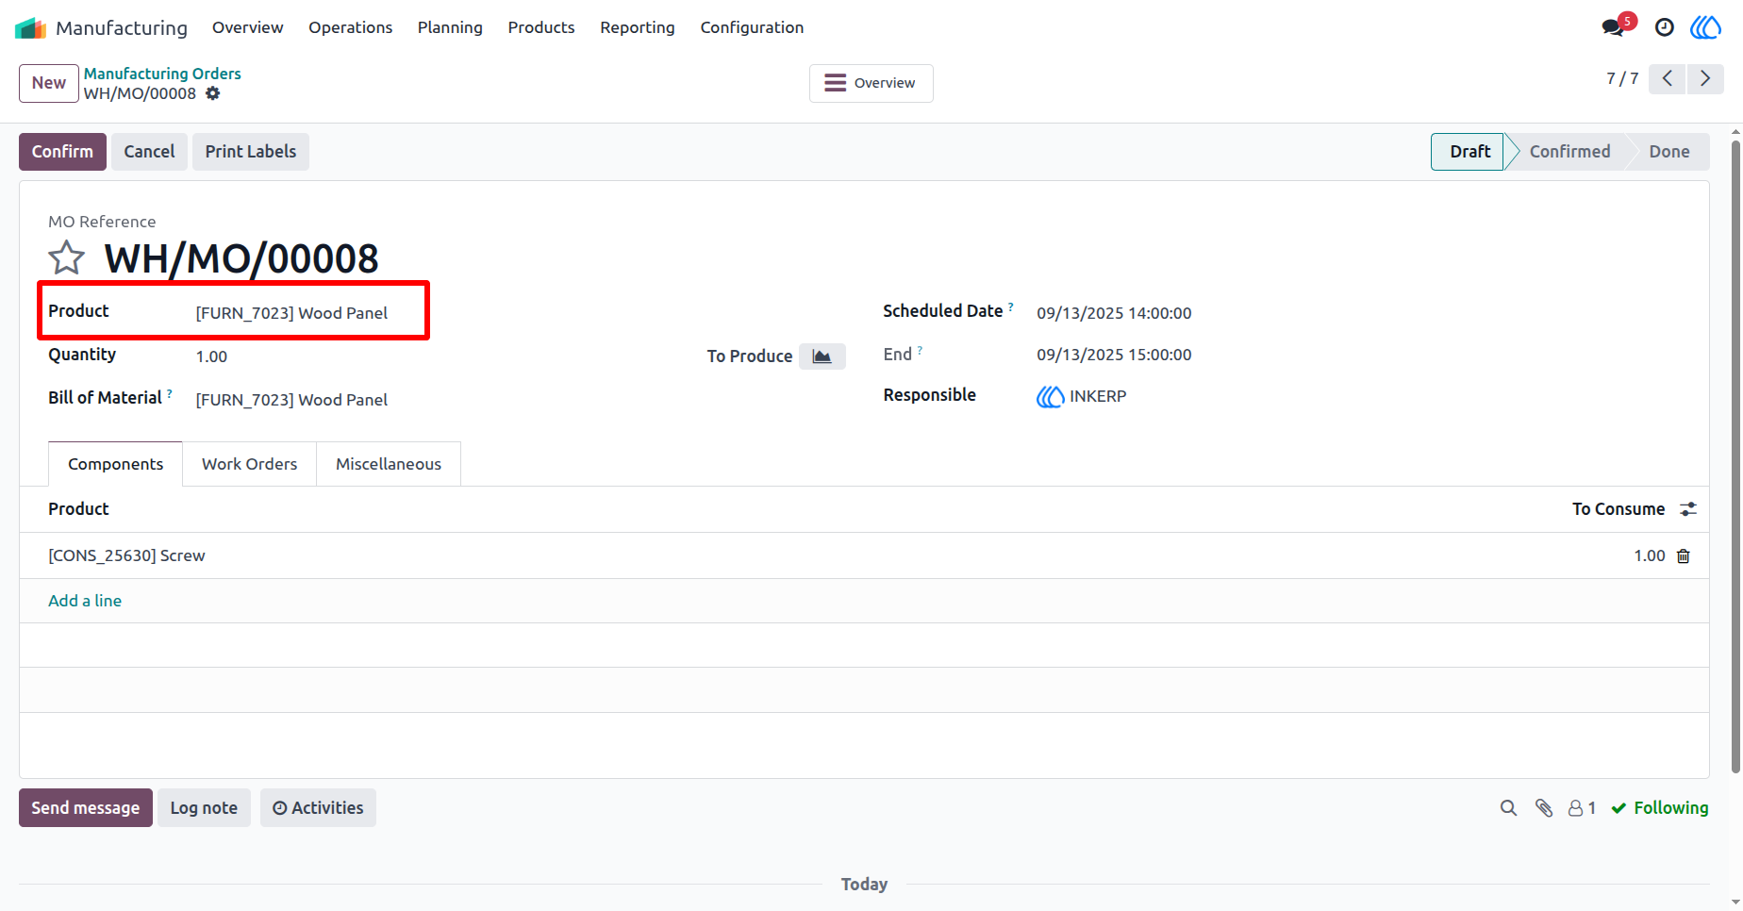
Task: Go to previous record with left arrow
Action: coord(1668,78)
